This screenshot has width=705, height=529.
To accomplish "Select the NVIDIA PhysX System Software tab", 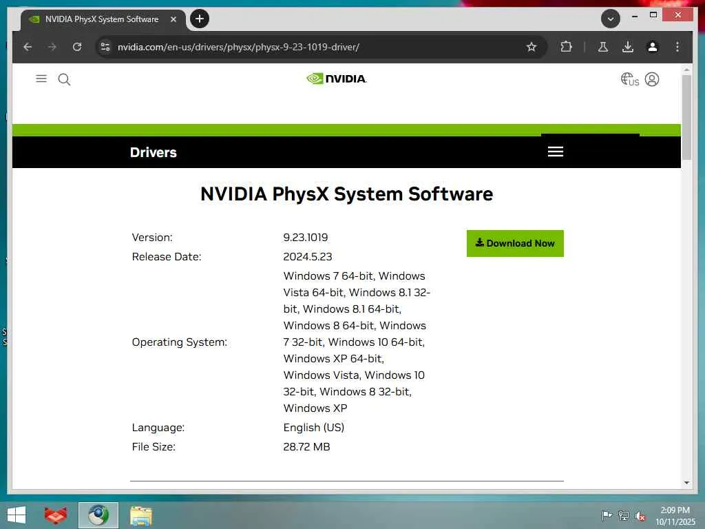I will [x=103, y=19].
